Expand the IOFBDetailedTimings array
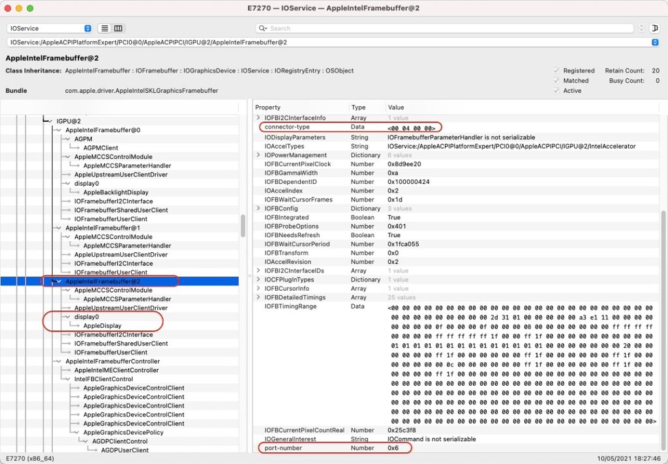Image resolution: width=668 pixels, height=464 pixels. 258,298
